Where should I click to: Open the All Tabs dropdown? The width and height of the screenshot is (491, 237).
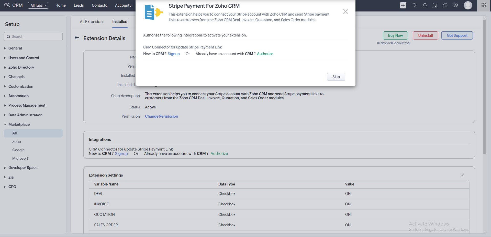38,5
